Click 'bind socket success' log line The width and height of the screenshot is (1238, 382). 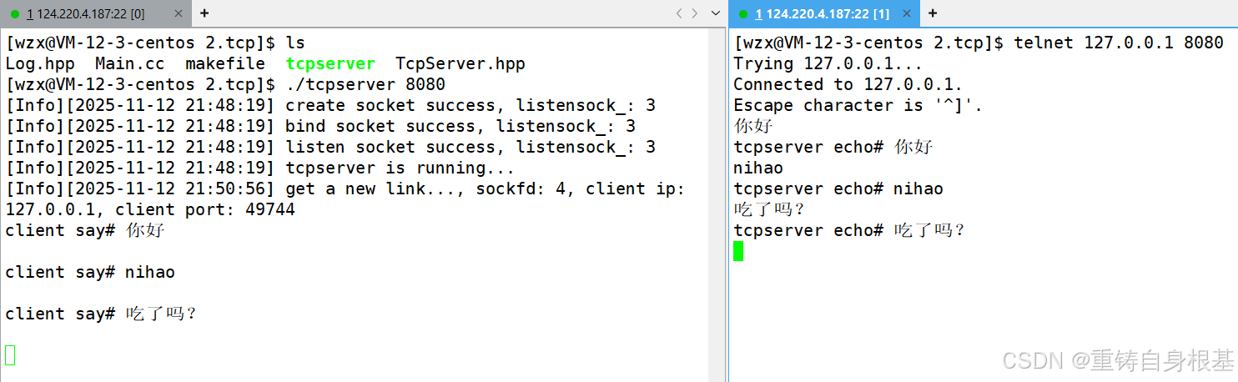pyautogui.click(x=320, y=126)
